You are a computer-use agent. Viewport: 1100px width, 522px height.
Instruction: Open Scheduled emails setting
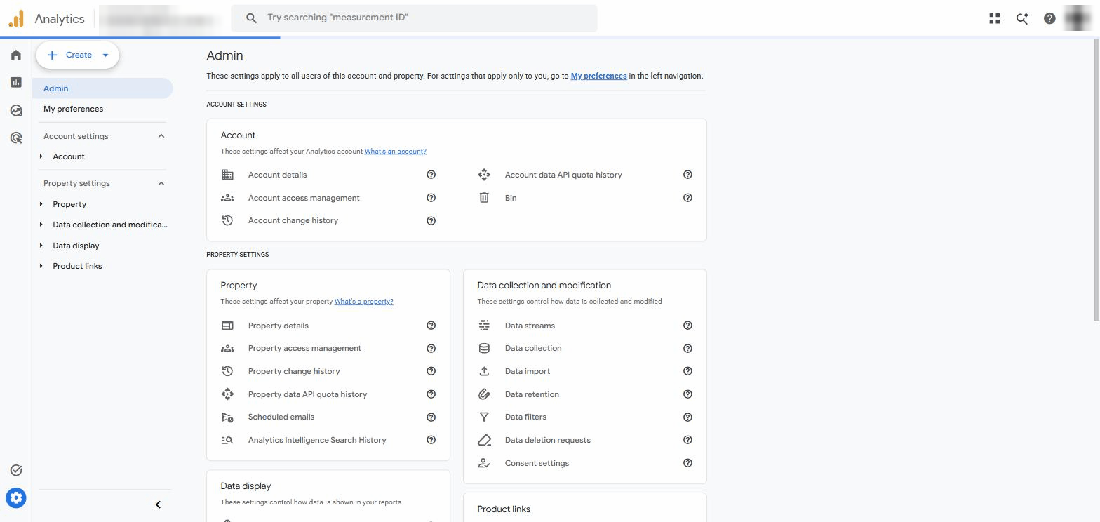click(x=281, y=417)
